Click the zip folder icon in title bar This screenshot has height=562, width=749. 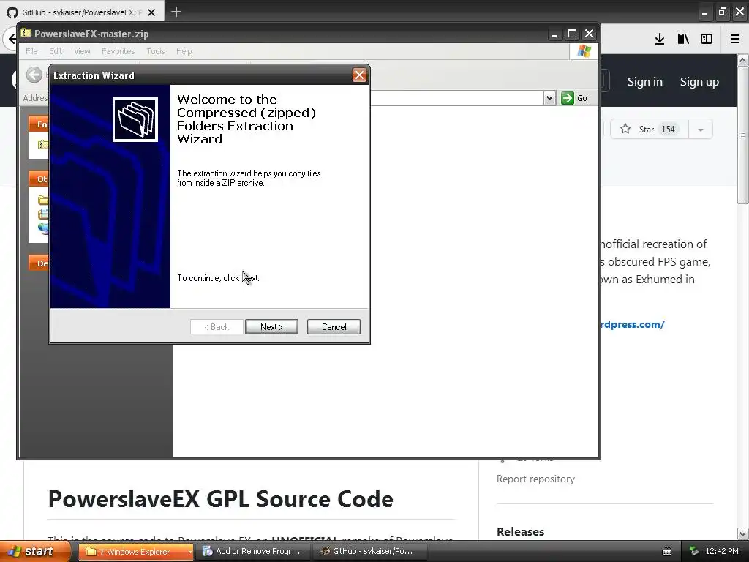coord(26,33)
